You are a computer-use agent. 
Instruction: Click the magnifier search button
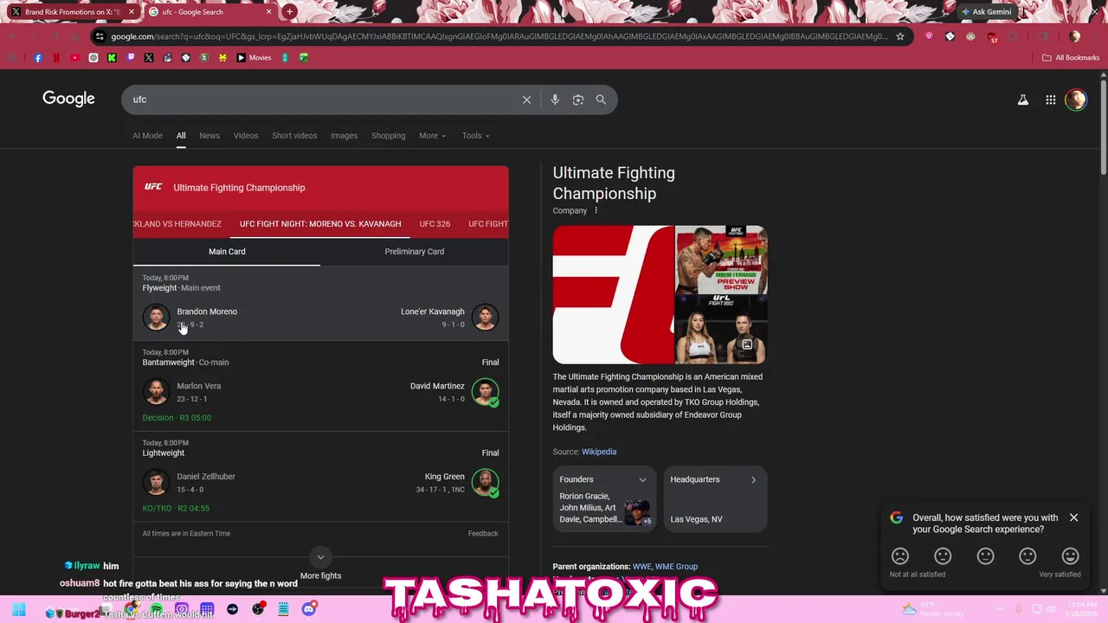click(x=601, y=100)
